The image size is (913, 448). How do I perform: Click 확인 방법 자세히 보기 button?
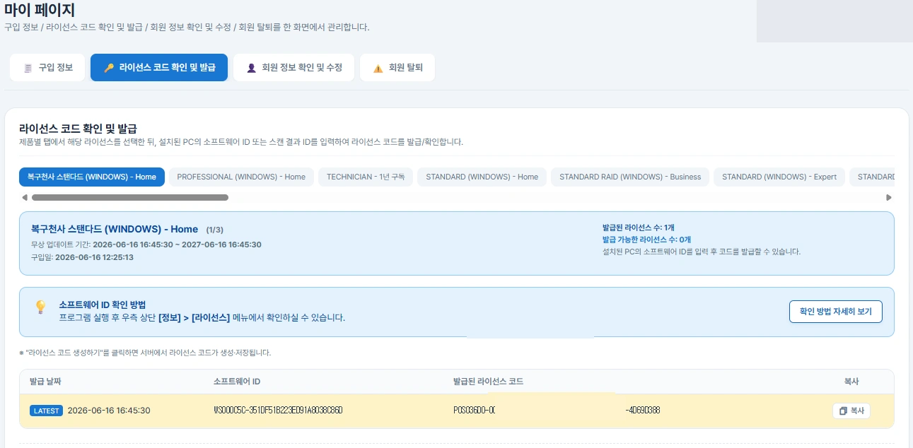836,312
